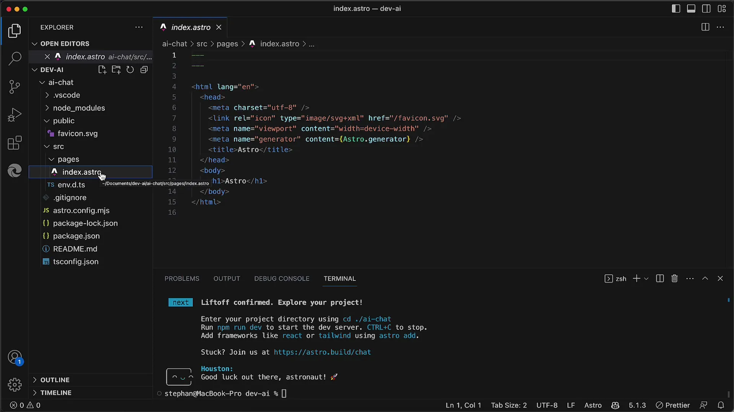Viewport: 734px width, 412px height.
Task: Open the Run and Debug view
Action: pyautogui.click(x=15, y=115)
